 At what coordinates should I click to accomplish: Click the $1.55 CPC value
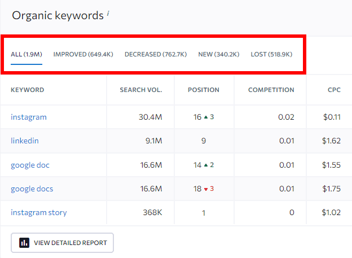(331, 165)
